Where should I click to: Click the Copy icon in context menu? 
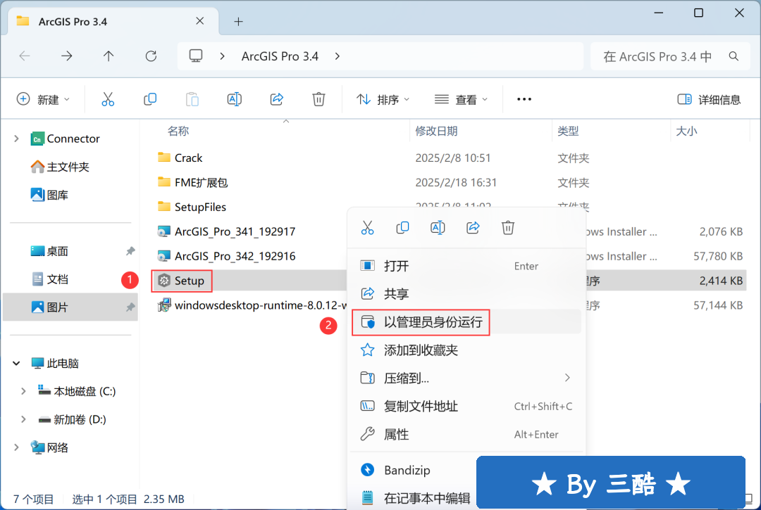click(x=402, y=227)
